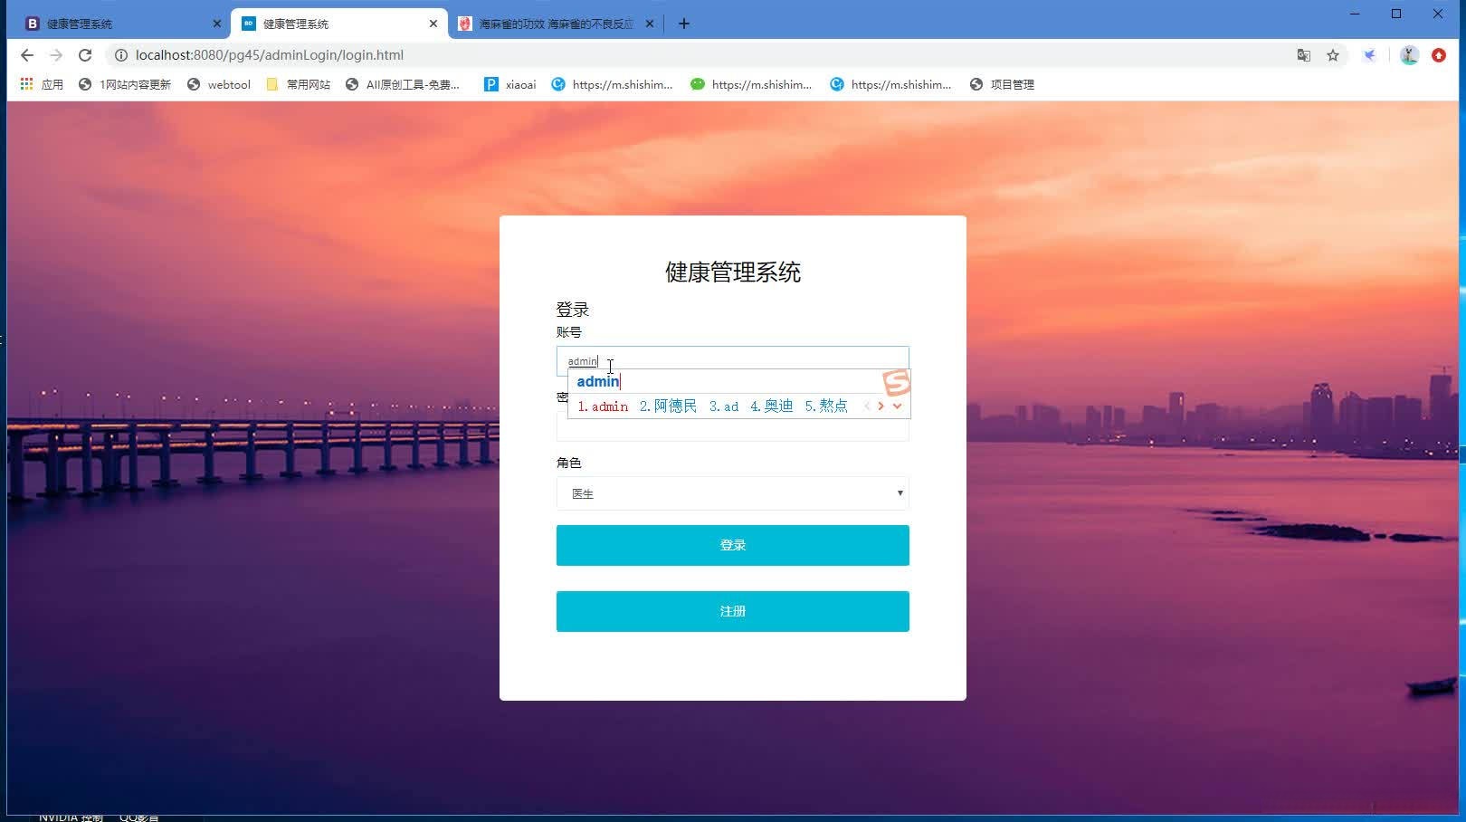Click the site info icon in address bar
Image resolution: width=1466 pixels, height=822 pixels.
pos(121,55)
